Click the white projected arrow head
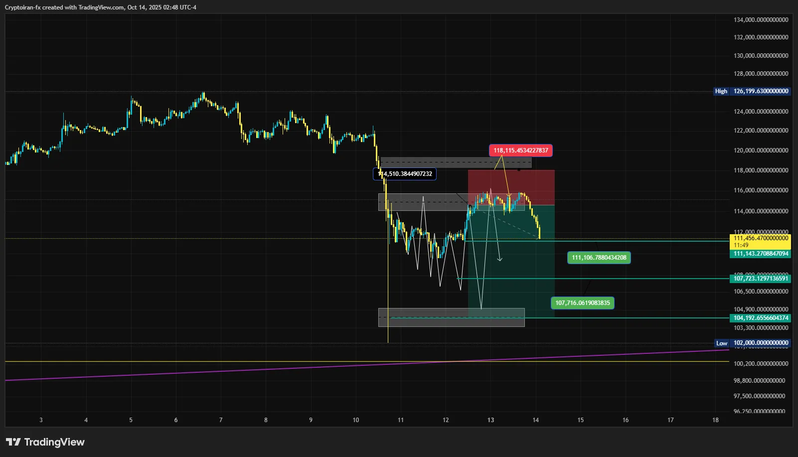798x457 pixels. (x=499, y=259)
